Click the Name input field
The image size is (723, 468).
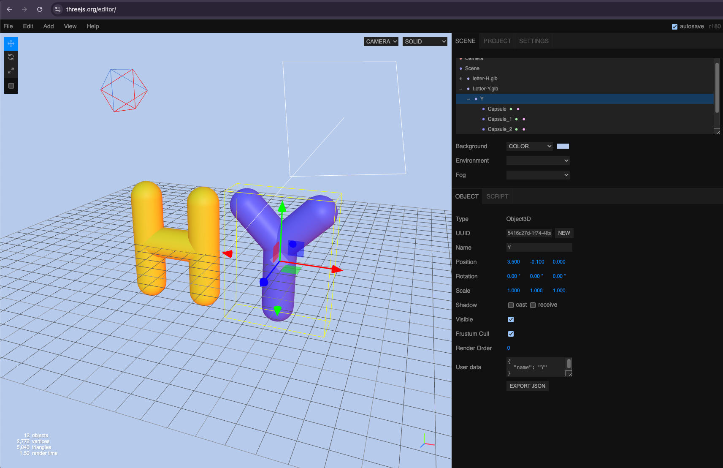point(539,248)
